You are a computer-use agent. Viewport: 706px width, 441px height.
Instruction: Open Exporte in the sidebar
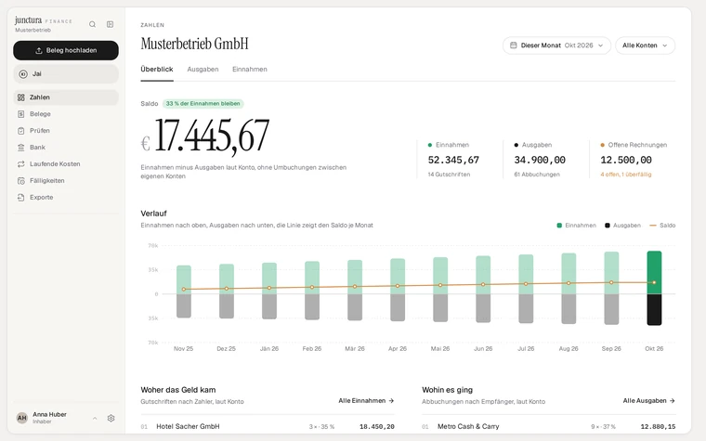tap(66, 197)
